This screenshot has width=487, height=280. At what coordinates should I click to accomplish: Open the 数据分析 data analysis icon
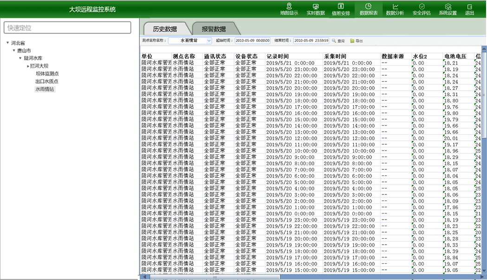click(395, 9)
